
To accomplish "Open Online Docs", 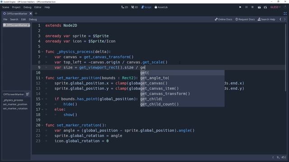I will (x=224, y=19).
